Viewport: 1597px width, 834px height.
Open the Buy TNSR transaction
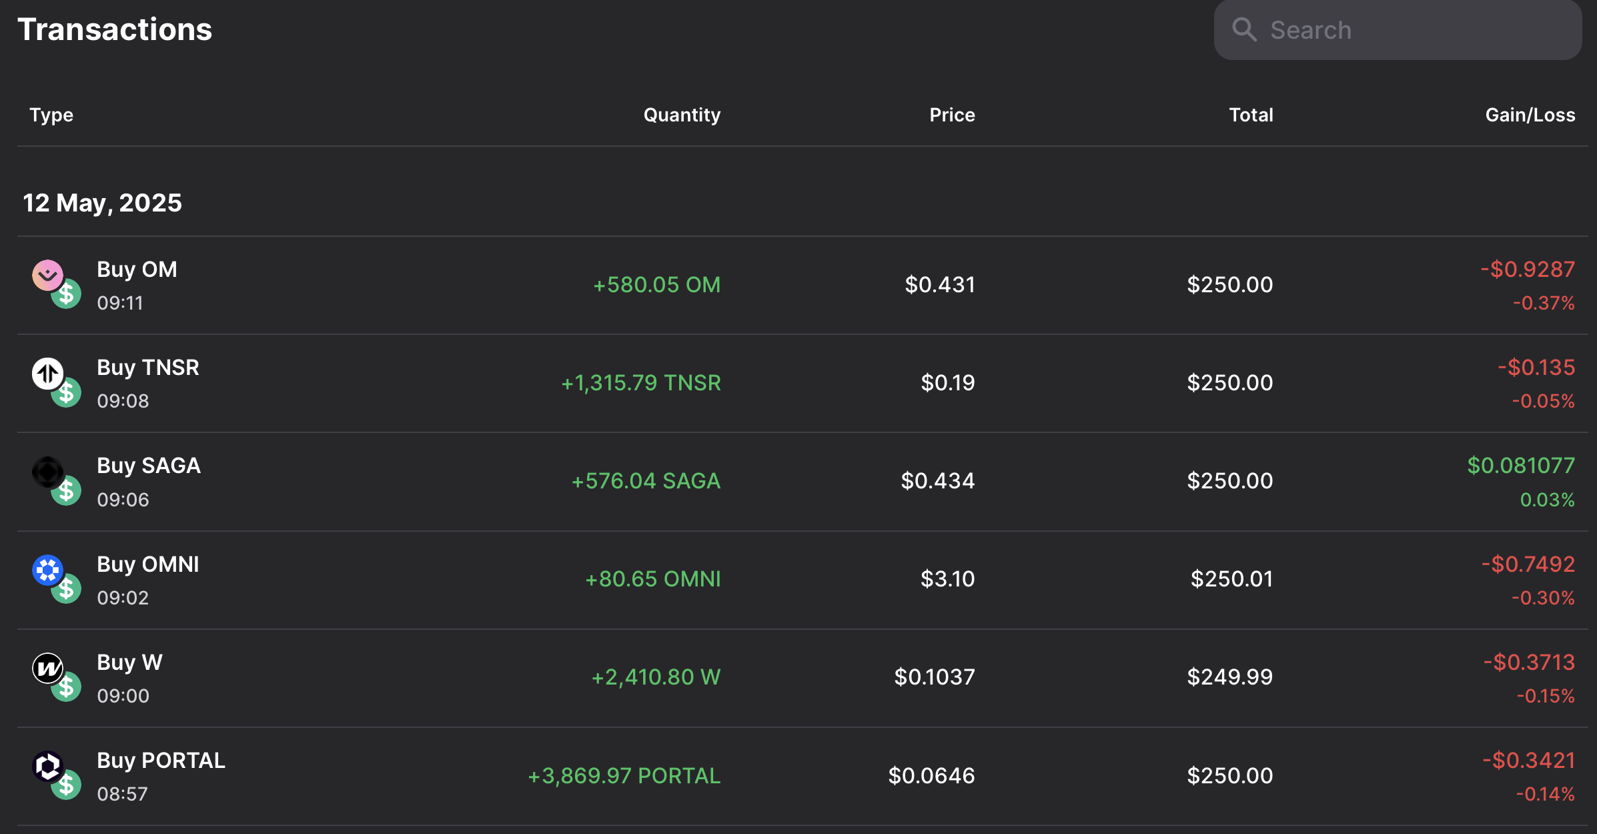147,368
